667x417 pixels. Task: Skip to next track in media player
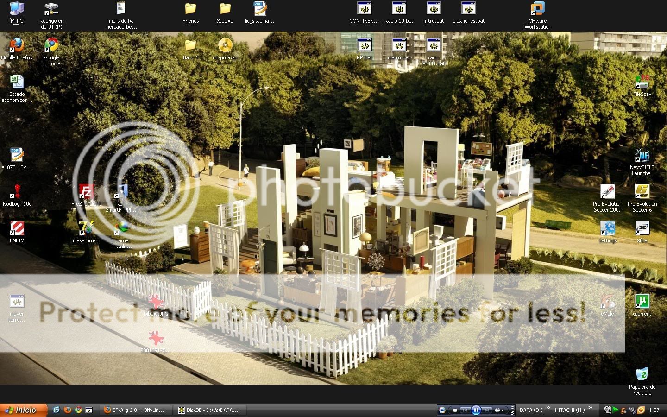tap(487, 410)
